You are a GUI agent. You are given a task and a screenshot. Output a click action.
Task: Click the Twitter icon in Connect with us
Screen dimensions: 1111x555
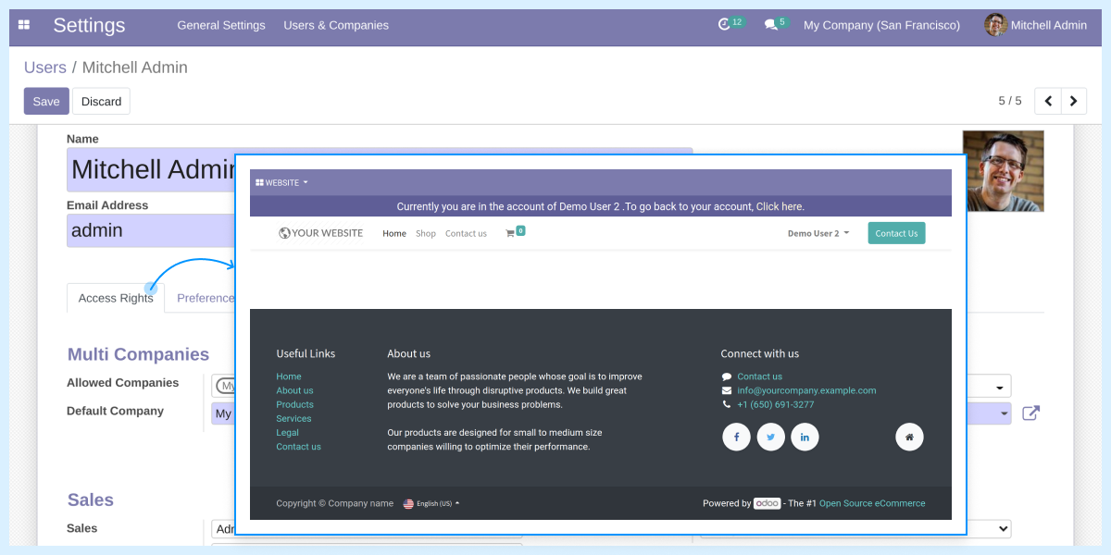(770, 437)
